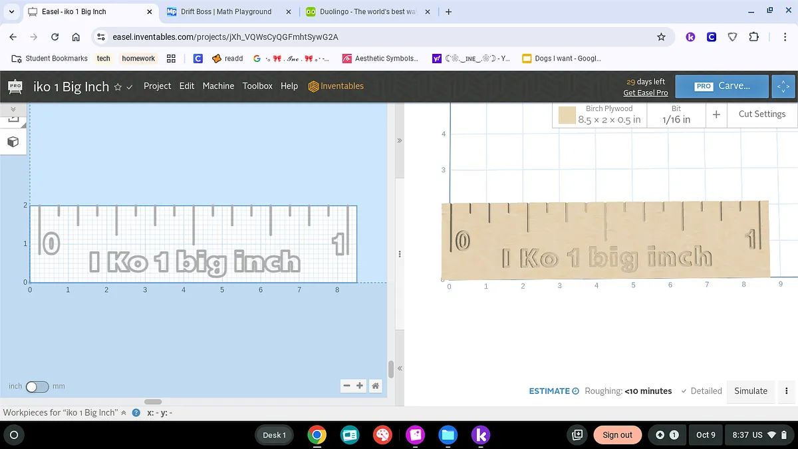Open the Bit 1/16 in selector
Viewport: 798px width, 449px height.
[676, 114]
